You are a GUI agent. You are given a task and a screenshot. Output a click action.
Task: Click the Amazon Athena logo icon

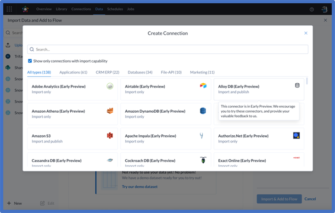pyautogui.click(x=110, y=111)
